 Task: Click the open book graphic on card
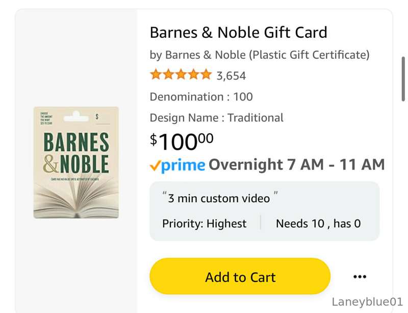(76, 200)
